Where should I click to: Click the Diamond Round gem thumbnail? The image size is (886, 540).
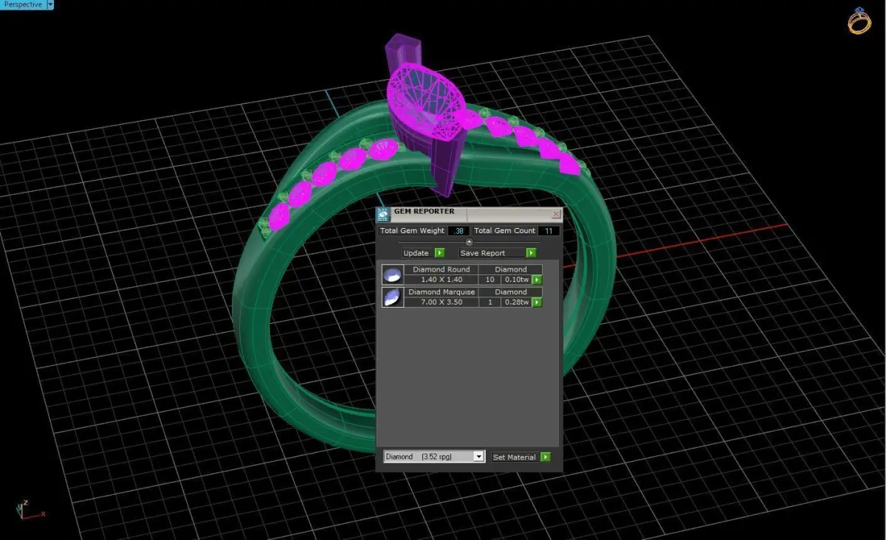392,275
